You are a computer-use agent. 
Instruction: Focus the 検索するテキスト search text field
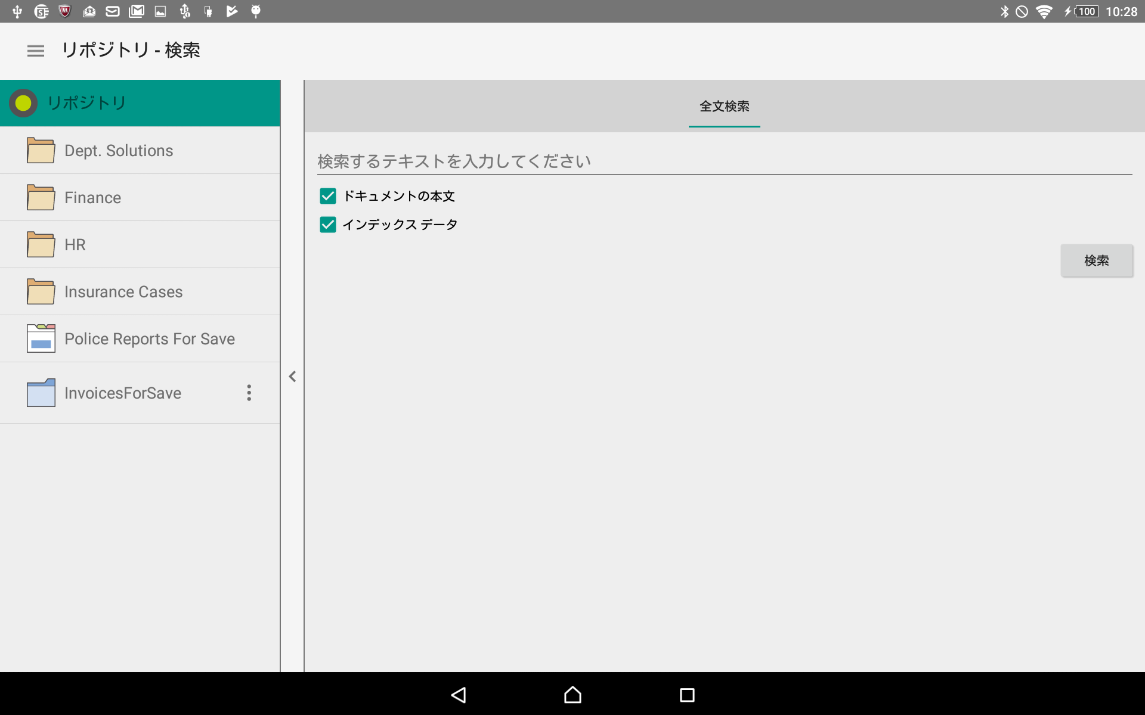(x=725, y=161)
